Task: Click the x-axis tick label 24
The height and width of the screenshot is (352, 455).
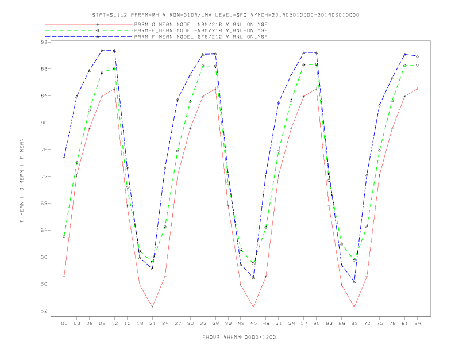Action: point(165,323)
